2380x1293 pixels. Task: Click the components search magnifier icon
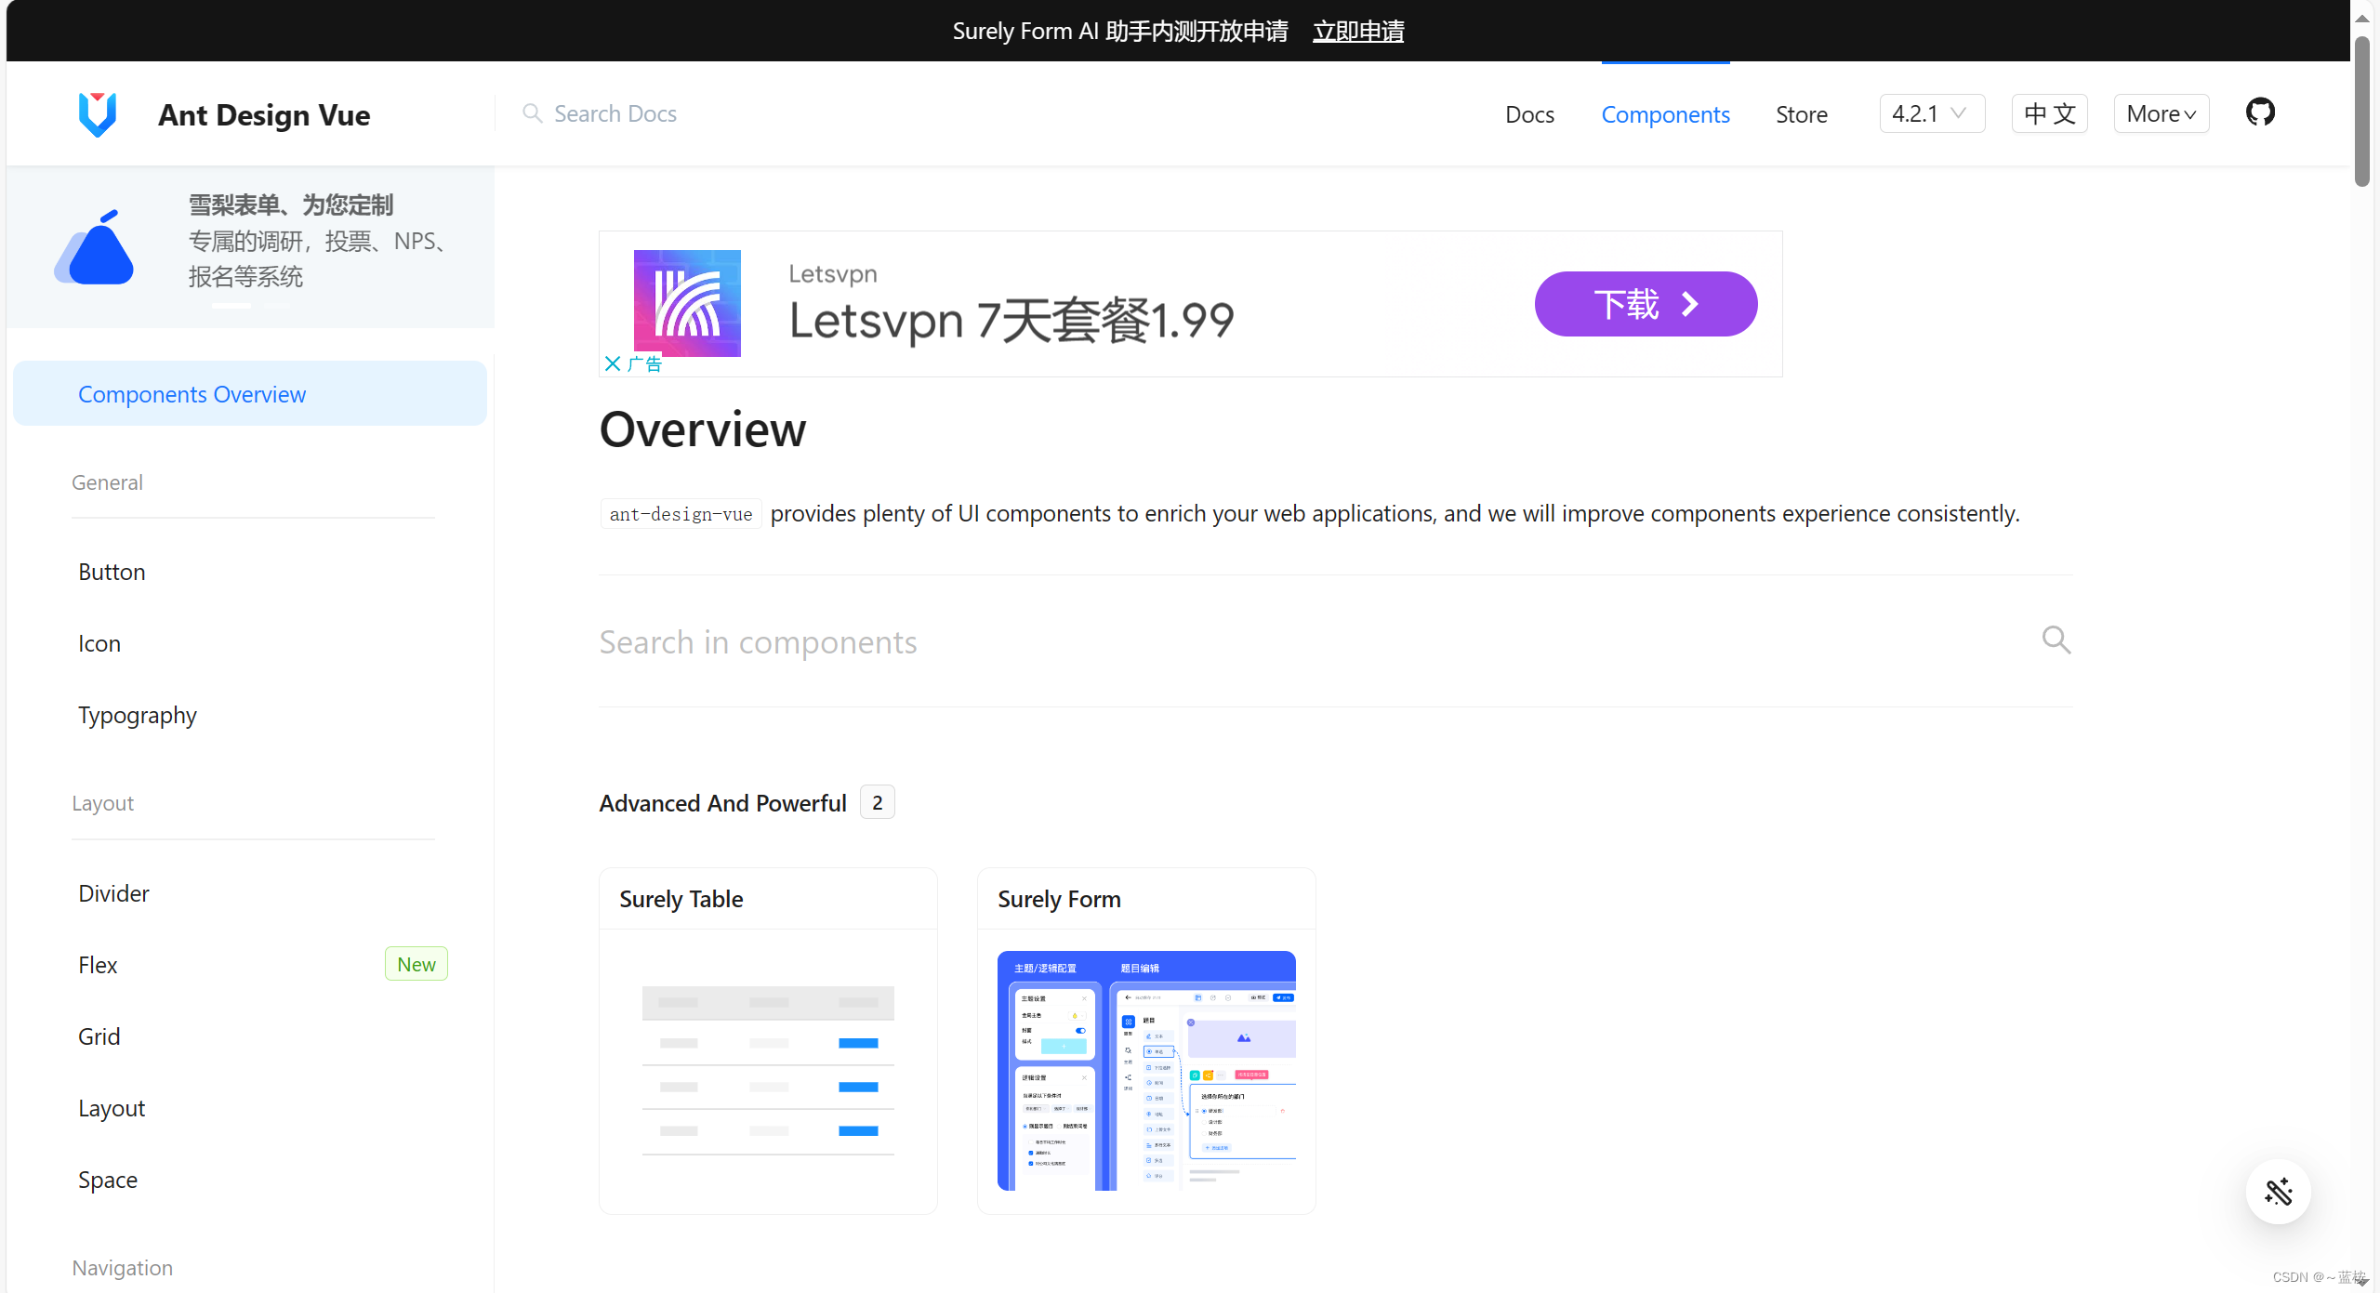(x=2056, y=640)
